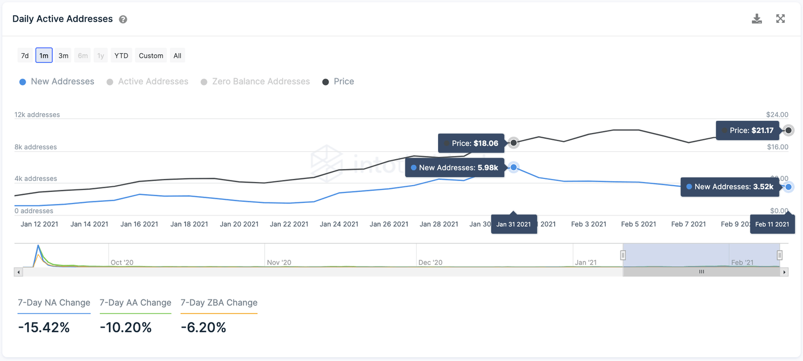Switch to the 7-Day AA Change tab
The width and height of the screenshot is (803, 361).
click(135, 303)
